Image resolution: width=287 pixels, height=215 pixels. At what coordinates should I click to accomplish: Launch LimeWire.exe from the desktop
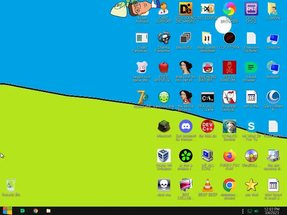tap(164, 99)
